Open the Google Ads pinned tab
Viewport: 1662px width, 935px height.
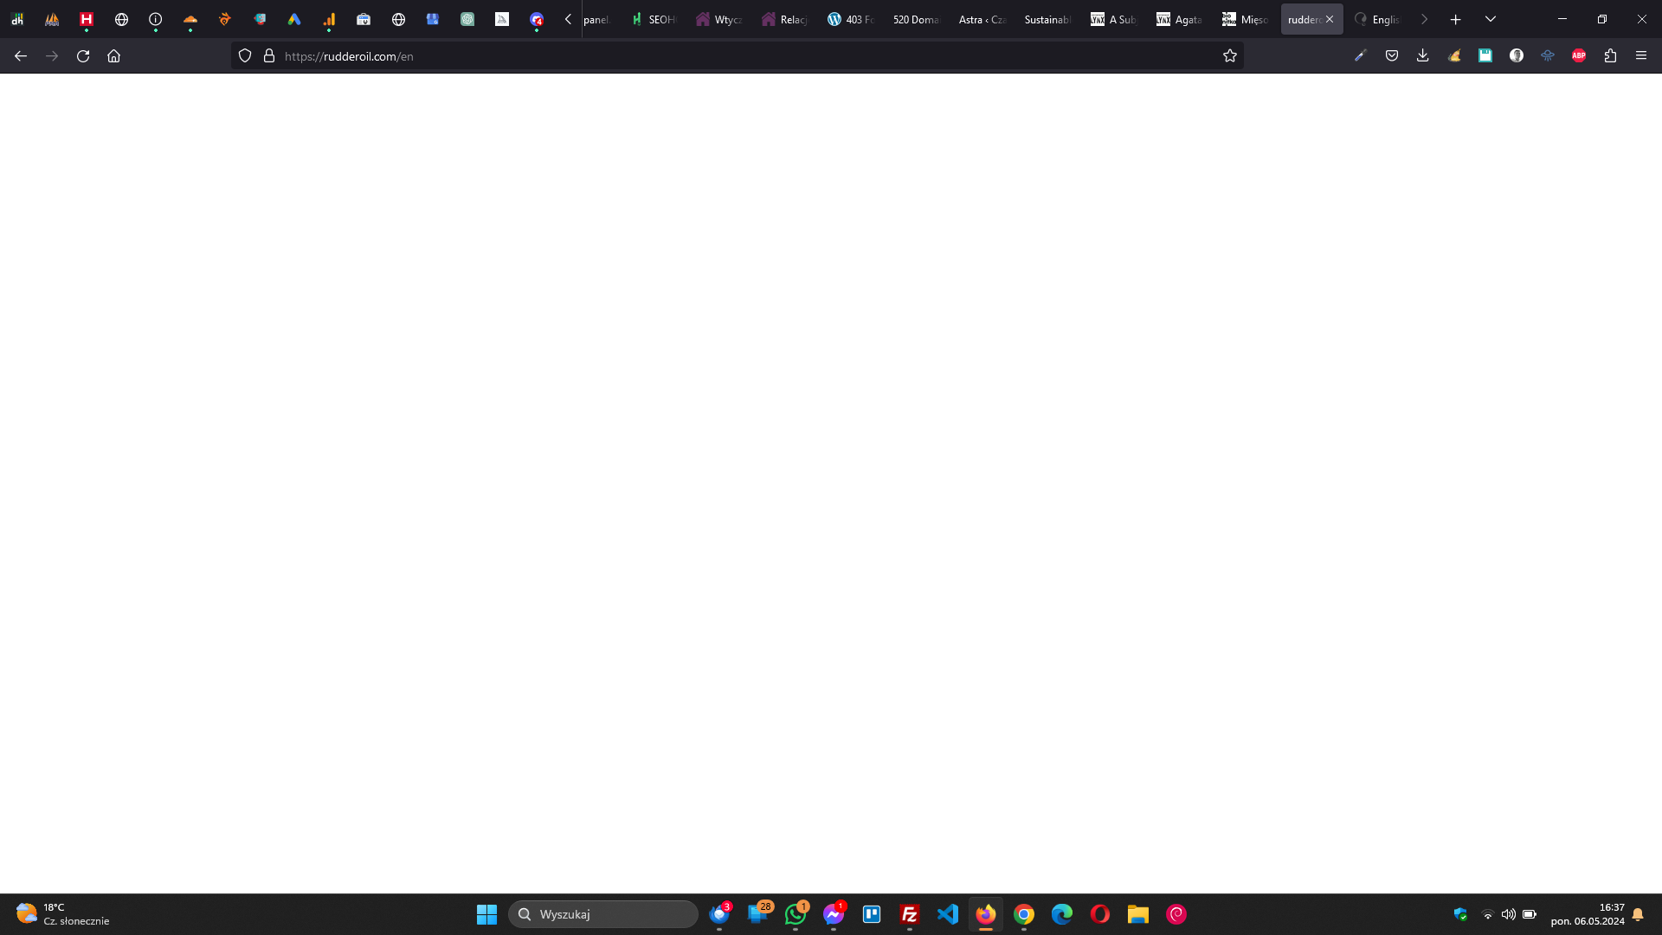point(294,19)
